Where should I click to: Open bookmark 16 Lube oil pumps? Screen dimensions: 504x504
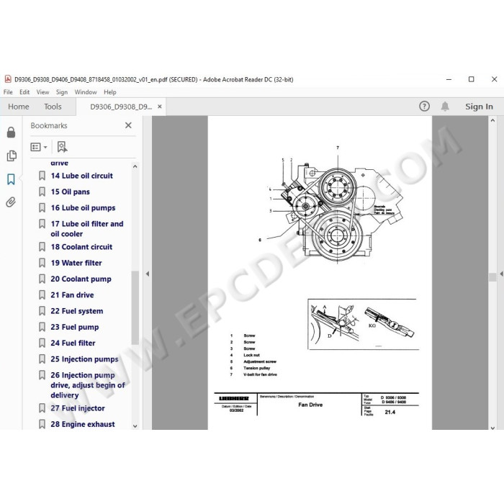(x=83, y=207)
